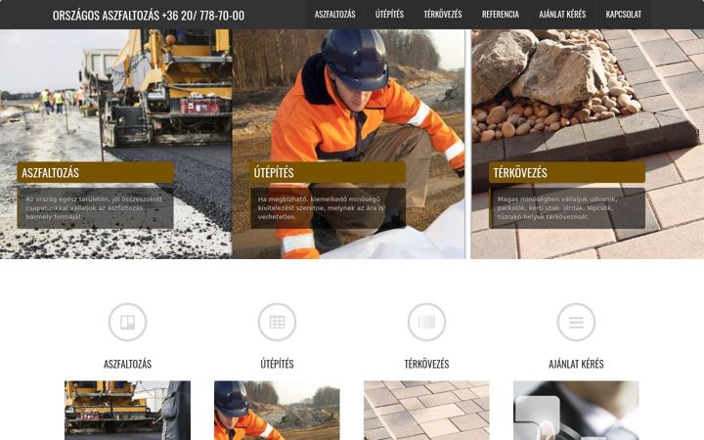
Task: Click text 'Magas minőségben vállaljuk udvarok'
Action: 557,198
